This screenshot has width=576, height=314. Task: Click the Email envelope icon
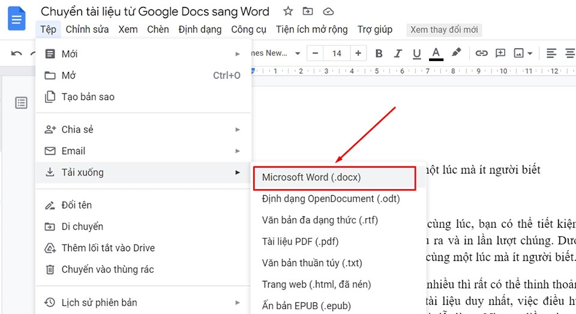[50, 151]
